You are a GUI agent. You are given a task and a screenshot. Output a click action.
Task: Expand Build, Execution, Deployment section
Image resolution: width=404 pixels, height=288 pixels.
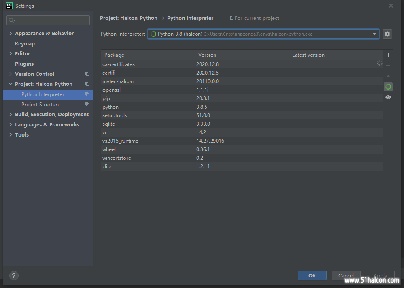[x=11, y=115]
